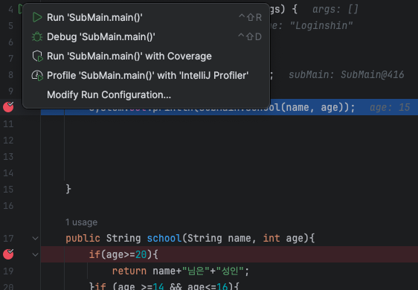
Task: Click the closing brace on line 15
Action: click(68, 189)
